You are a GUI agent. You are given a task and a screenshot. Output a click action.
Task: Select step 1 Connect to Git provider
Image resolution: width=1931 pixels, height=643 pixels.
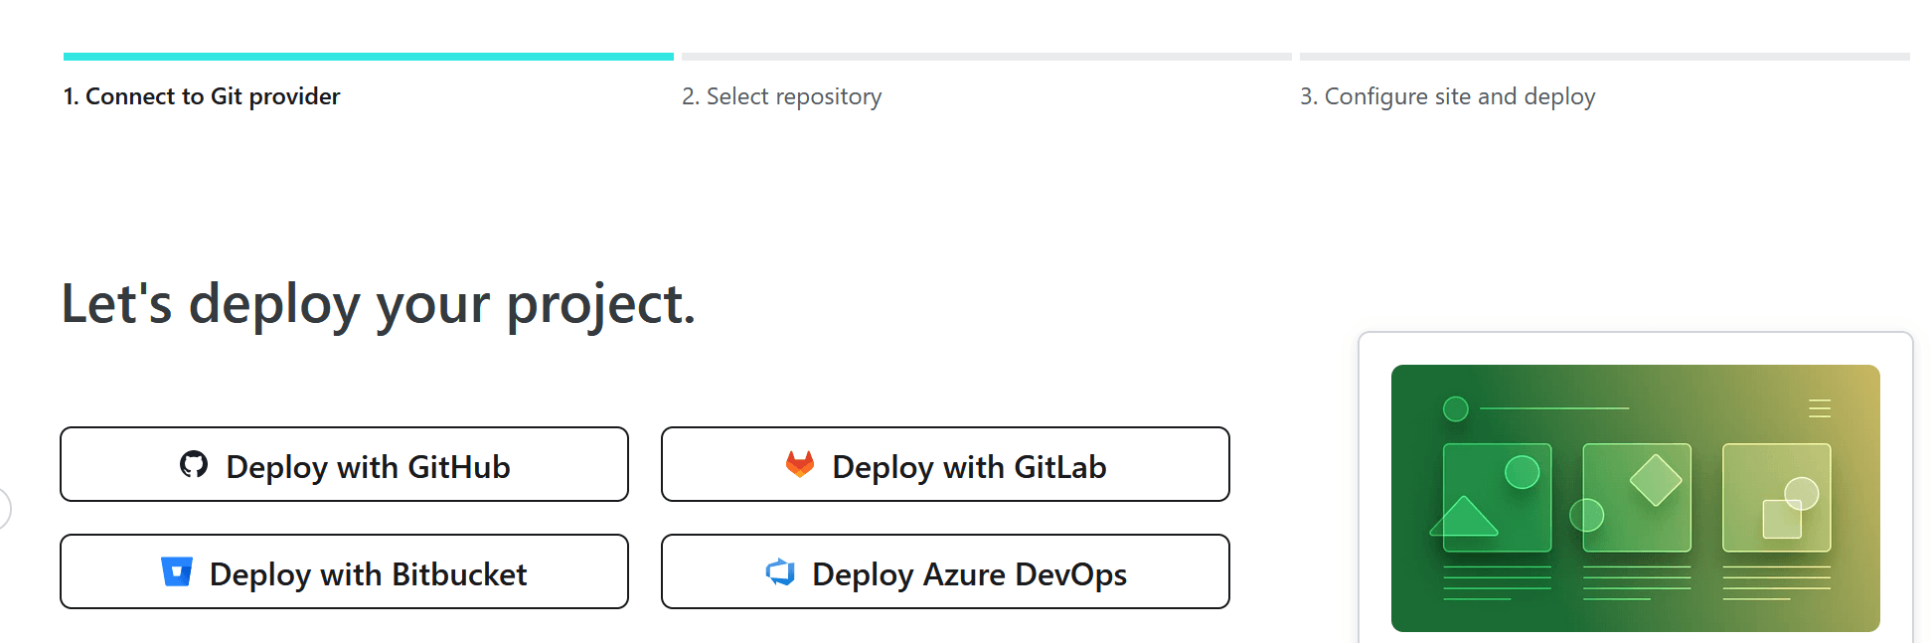(202, 96)
